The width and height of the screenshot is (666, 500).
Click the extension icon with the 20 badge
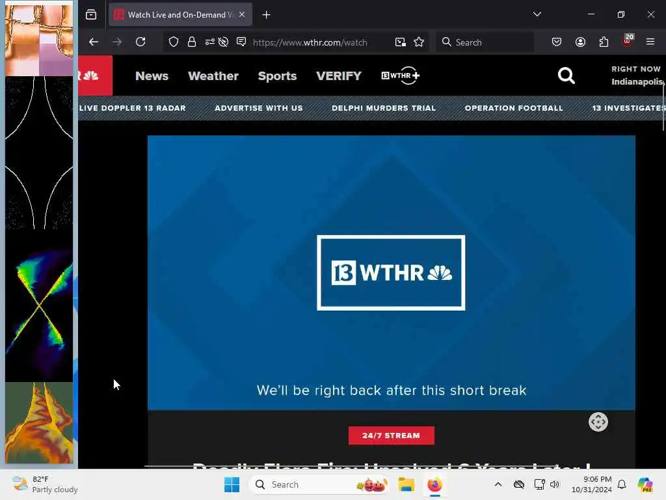[x=628, y=40]
